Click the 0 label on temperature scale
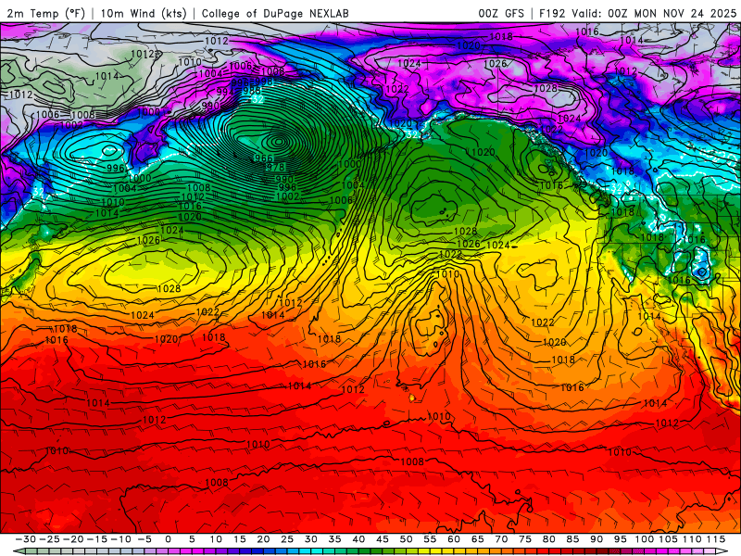 click(169, 539)
